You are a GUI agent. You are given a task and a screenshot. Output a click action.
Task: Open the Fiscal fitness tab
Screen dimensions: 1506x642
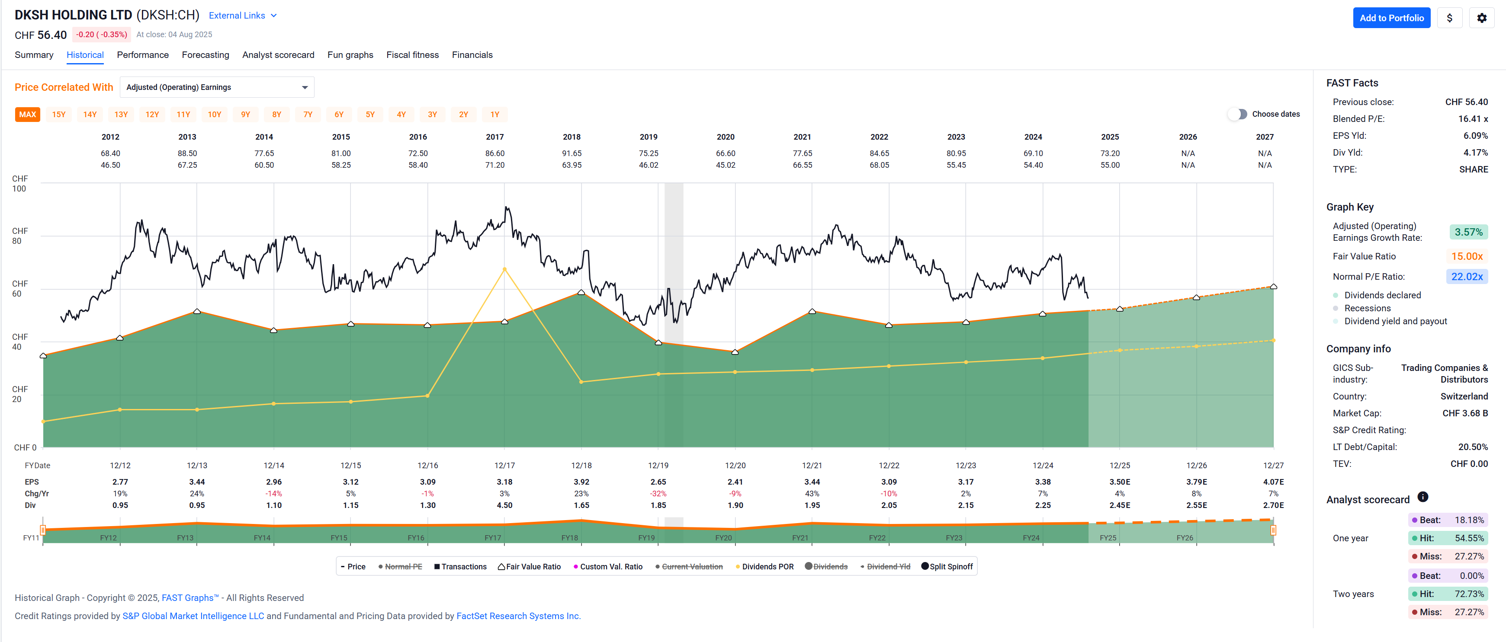(412, 55)
